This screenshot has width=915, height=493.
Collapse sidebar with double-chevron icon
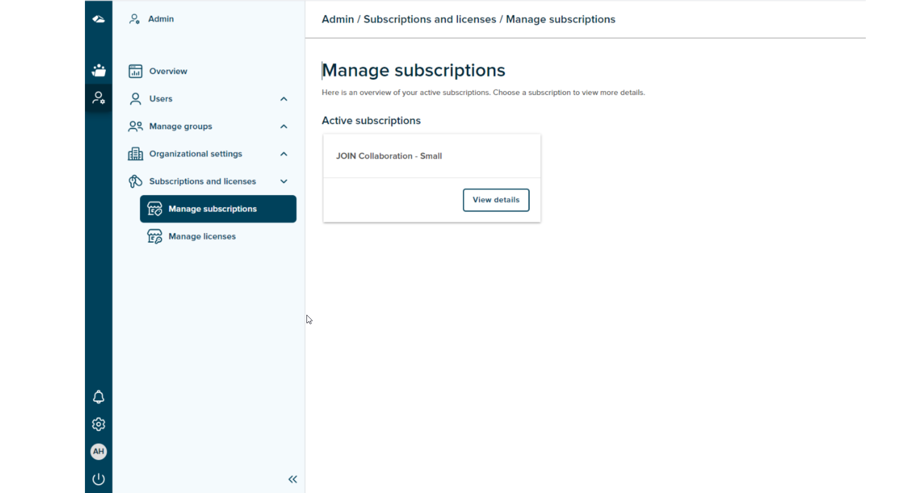click(293, 479)
